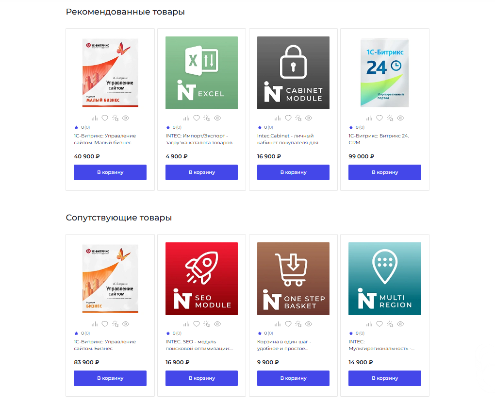Click "В корзину" for Управление сайтом Малый бизнес
This screenshot has height=405, width=495.
(x=110, y=172)
